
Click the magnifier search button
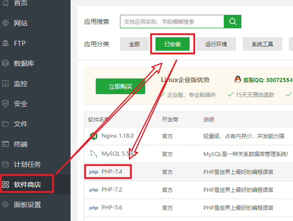pyautogui.click(x=232, y=22)
